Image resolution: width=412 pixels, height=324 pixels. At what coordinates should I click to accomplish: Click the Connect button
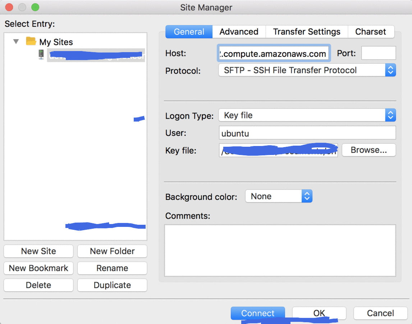[x=258, y=313]
